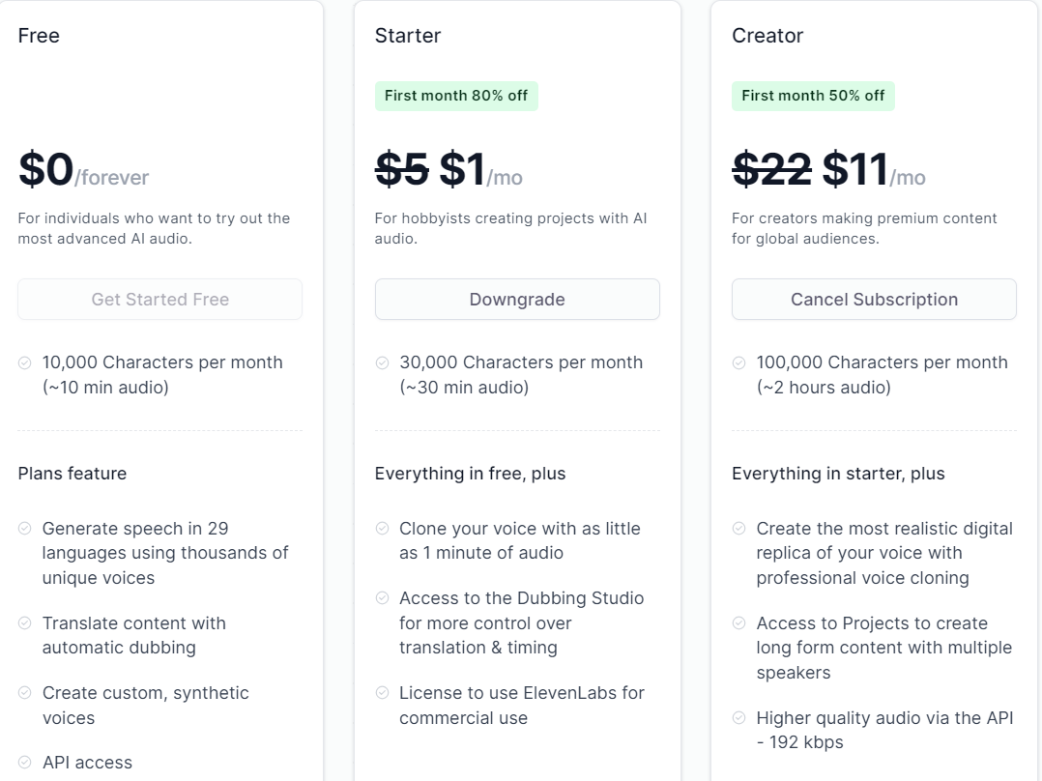Image resolution: width=1042 pixels, height=781 pixels.
Task: Click the crossed-out $5 Starter price
Action: click(402, 171)
